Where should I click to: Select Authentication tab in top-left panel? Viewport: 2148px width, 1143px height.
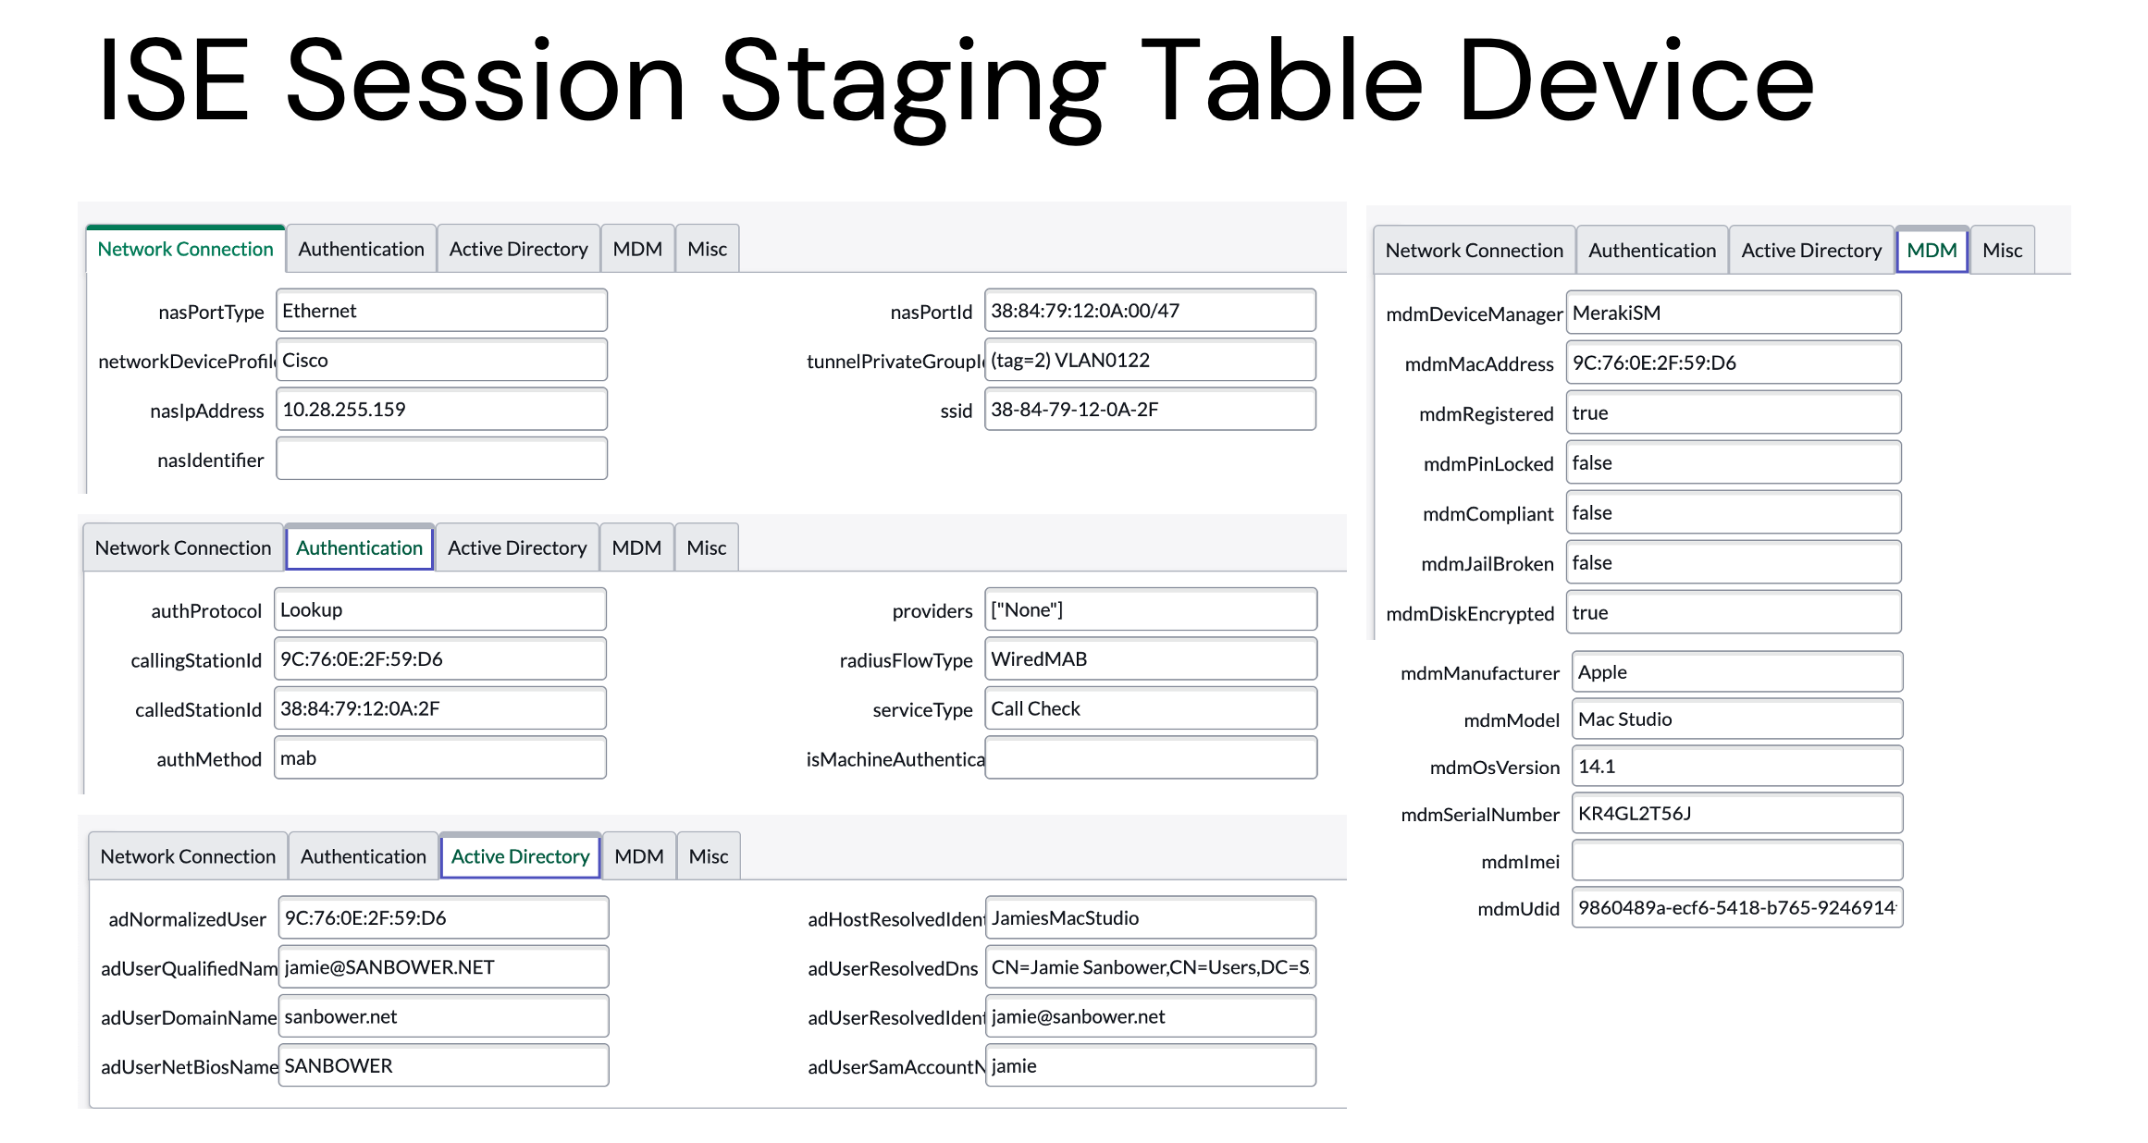[361, 249]
